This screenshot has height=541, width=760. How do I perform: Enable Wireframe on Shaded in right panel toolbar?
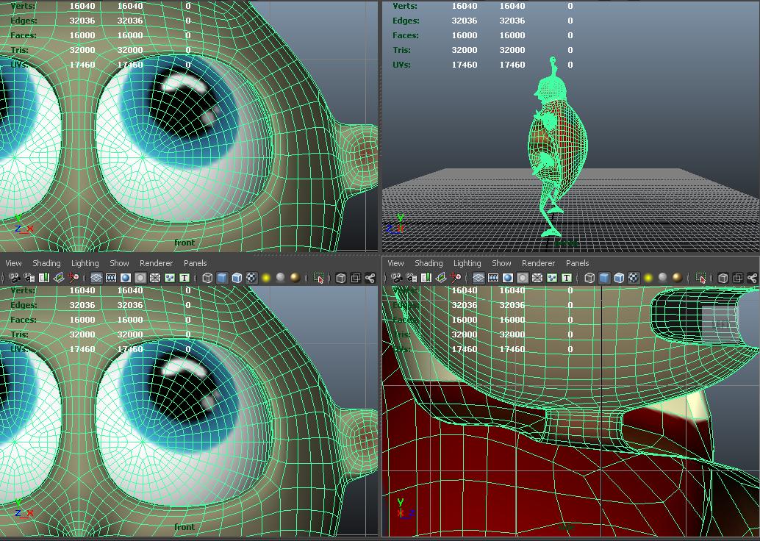[618, 278]
